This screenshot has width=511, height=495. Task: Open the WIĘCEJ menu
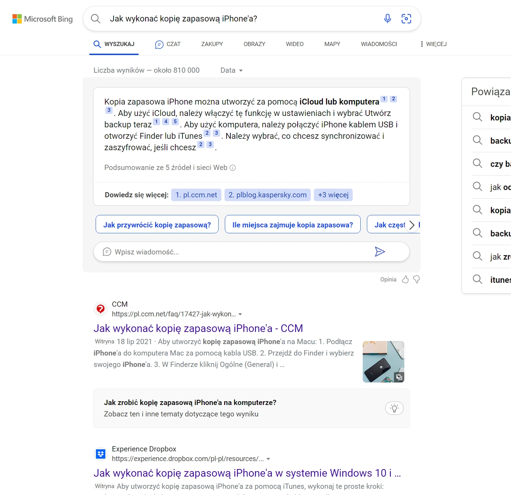[x=433, y=44]
